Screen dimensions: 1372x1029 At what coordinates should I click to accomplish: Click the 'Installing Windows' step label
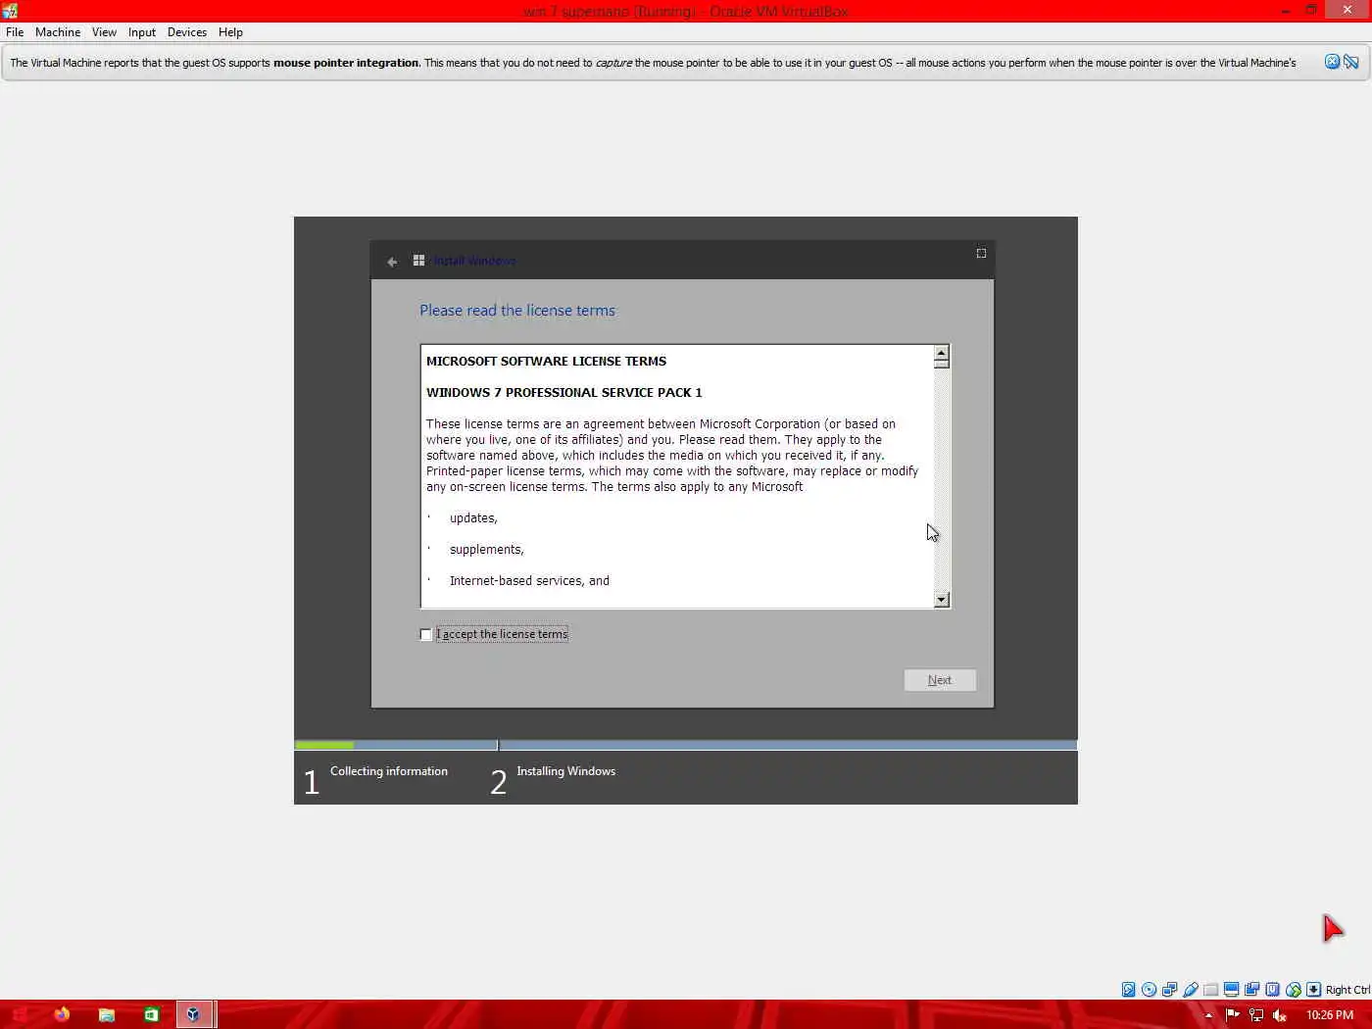(566, 771)
